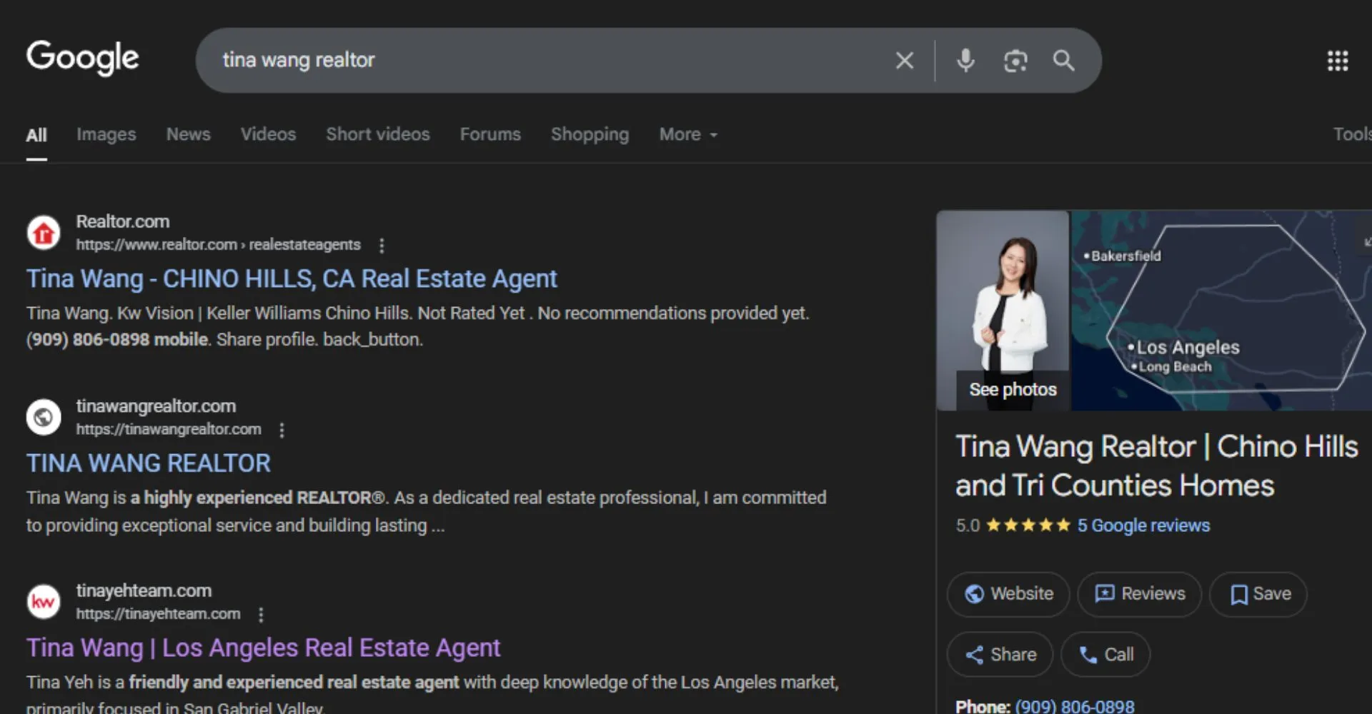Click into the search input field
Screen dimensions: 1372x714
pos(543,61)
